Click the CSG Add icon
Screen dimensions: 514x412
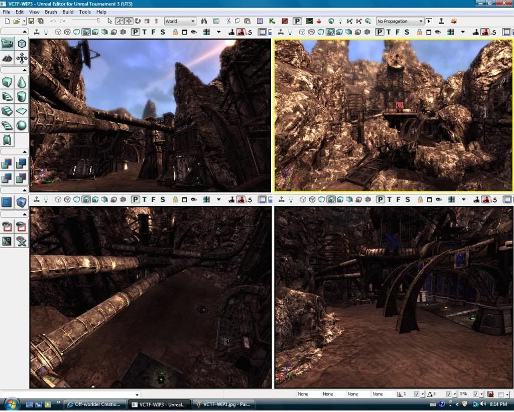click(7, 163)
